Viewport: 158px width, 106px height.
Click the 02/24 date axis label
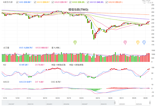57,98
